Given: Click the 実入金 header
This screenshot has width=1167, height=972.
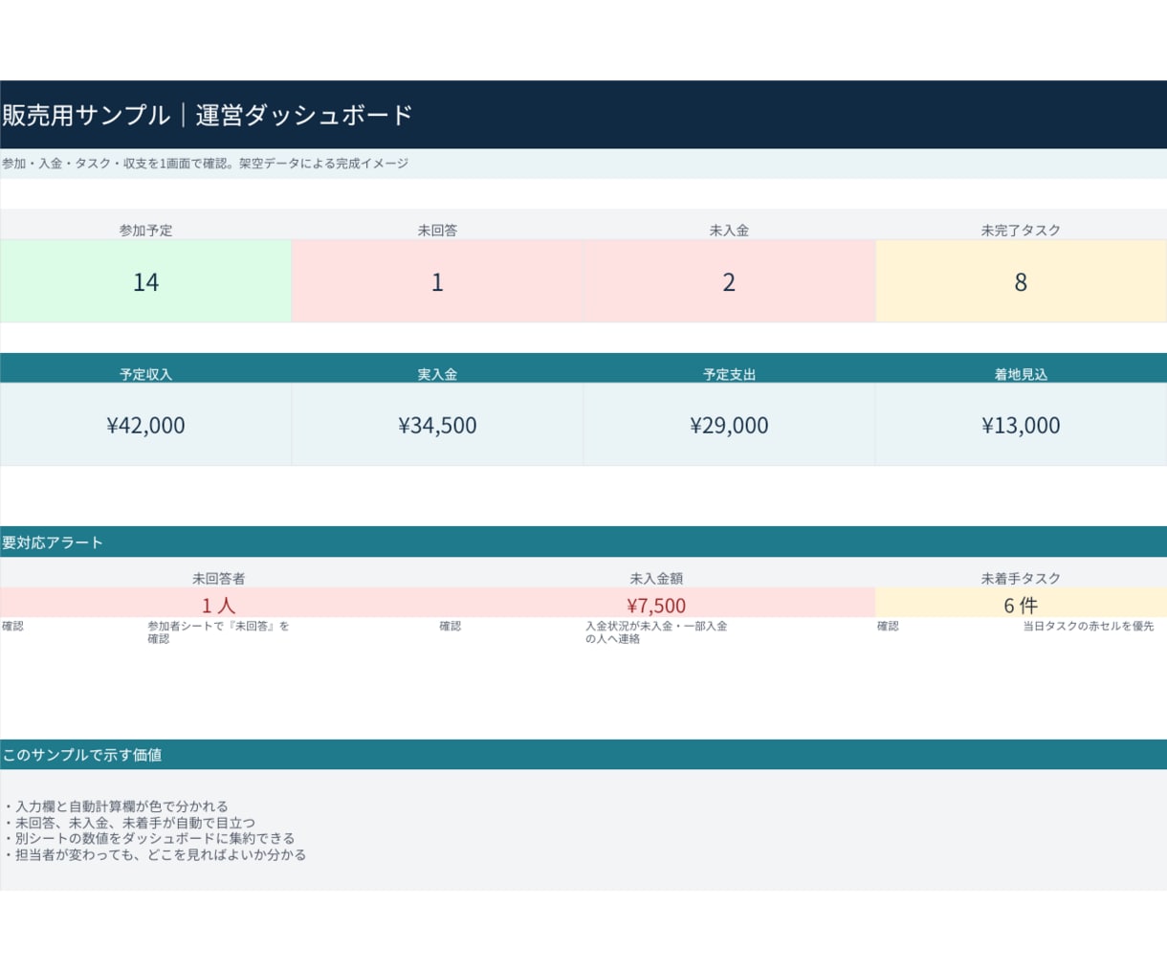Looking at the screenshot, I should (x=437, y=375).
